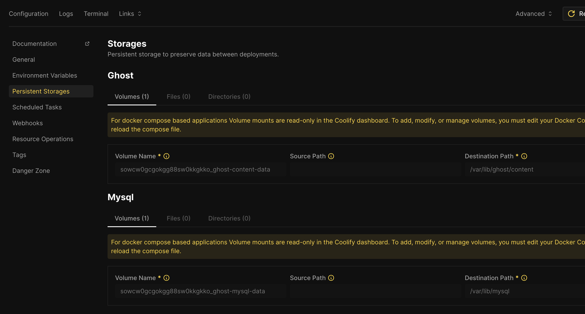Navigate to Danger Zone section

coord(31,171)
